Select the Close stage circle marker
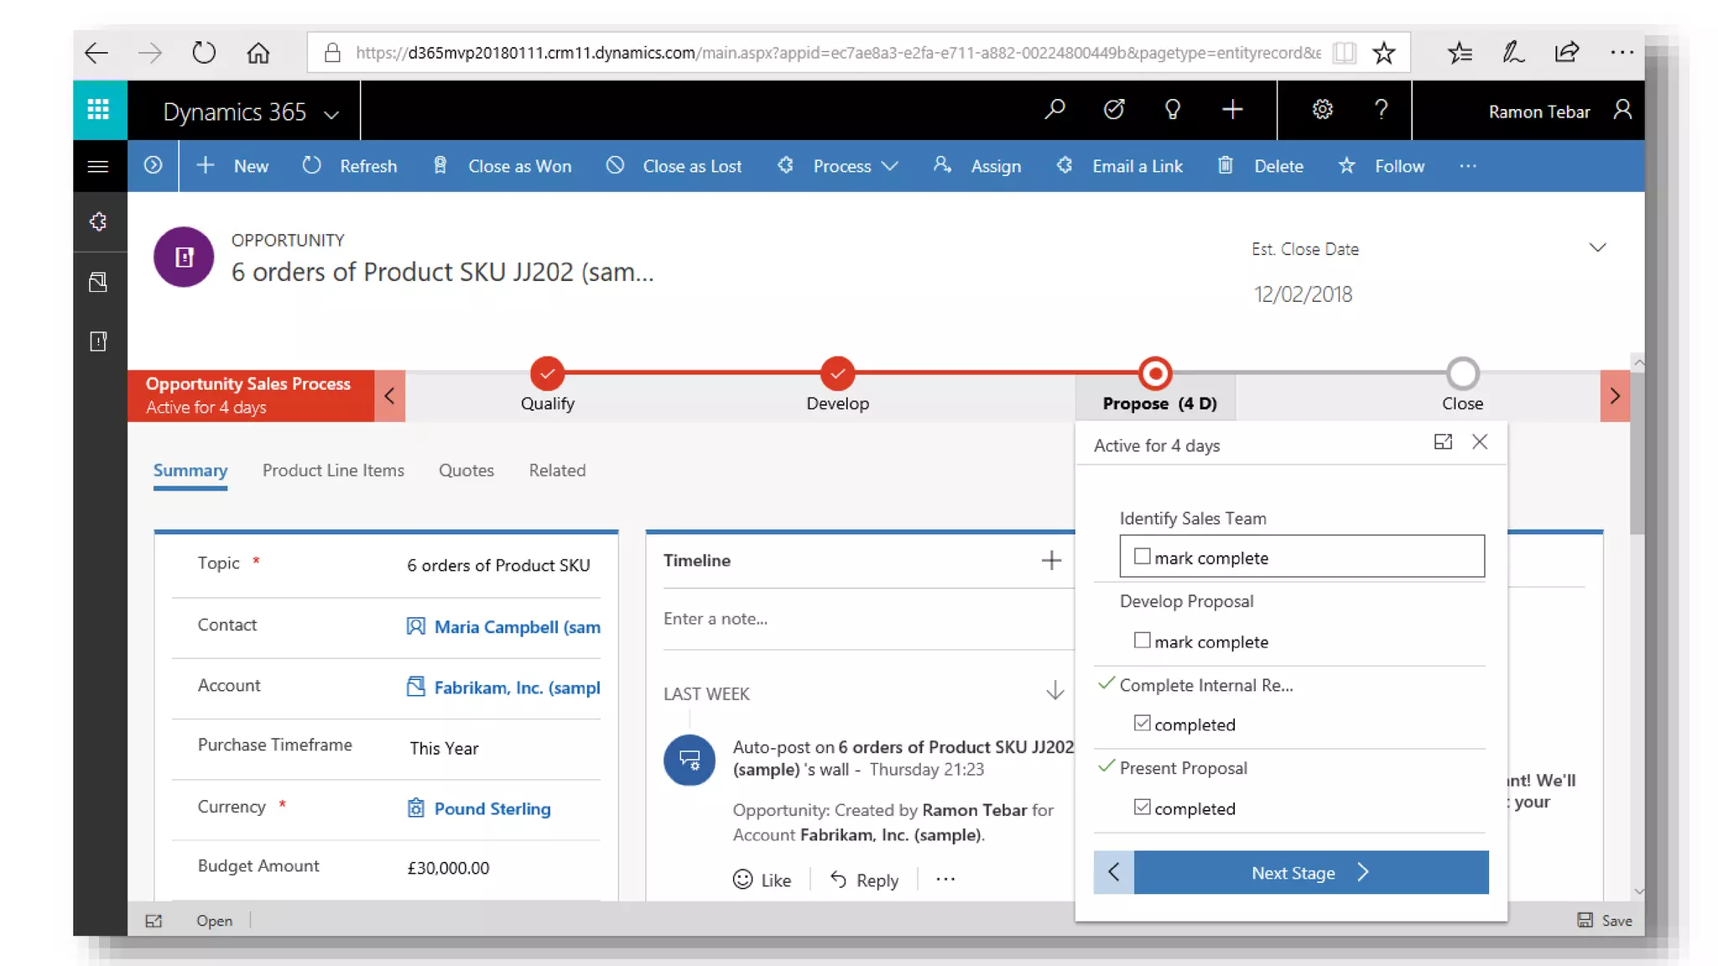The height and width of the screenshot is (966, 1718). tap(1462, 374)
